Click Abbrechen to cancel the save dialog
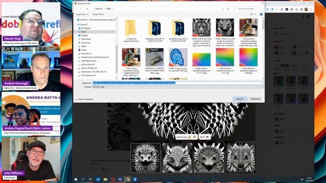Image resolution: width=326 pixels, height=183 pixels. [x=255, y=99]
